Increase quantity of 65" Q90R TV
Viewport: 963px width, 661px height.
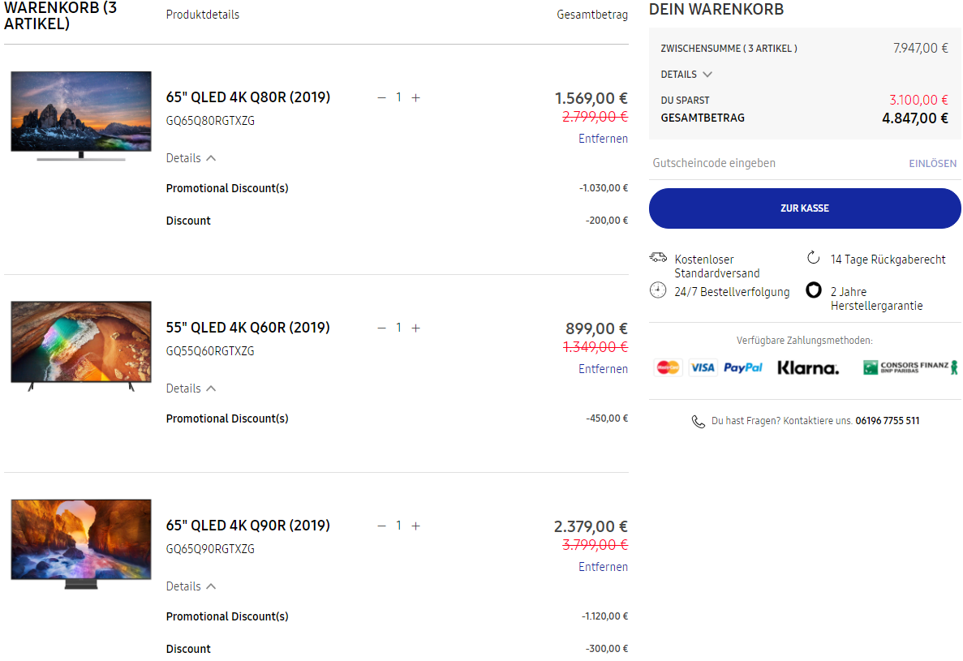[415, 526]
